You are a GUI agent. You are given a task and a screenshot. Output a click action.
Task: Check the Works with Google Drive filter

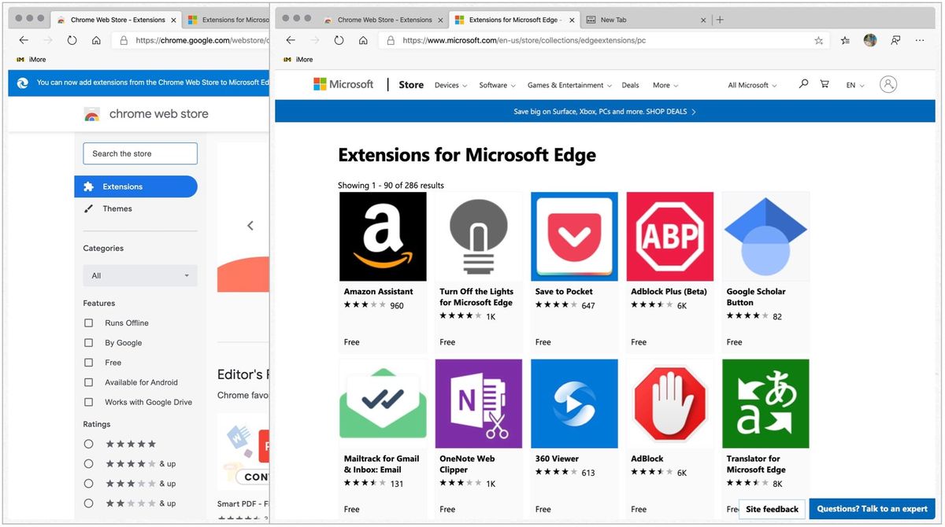coord(89,401)
